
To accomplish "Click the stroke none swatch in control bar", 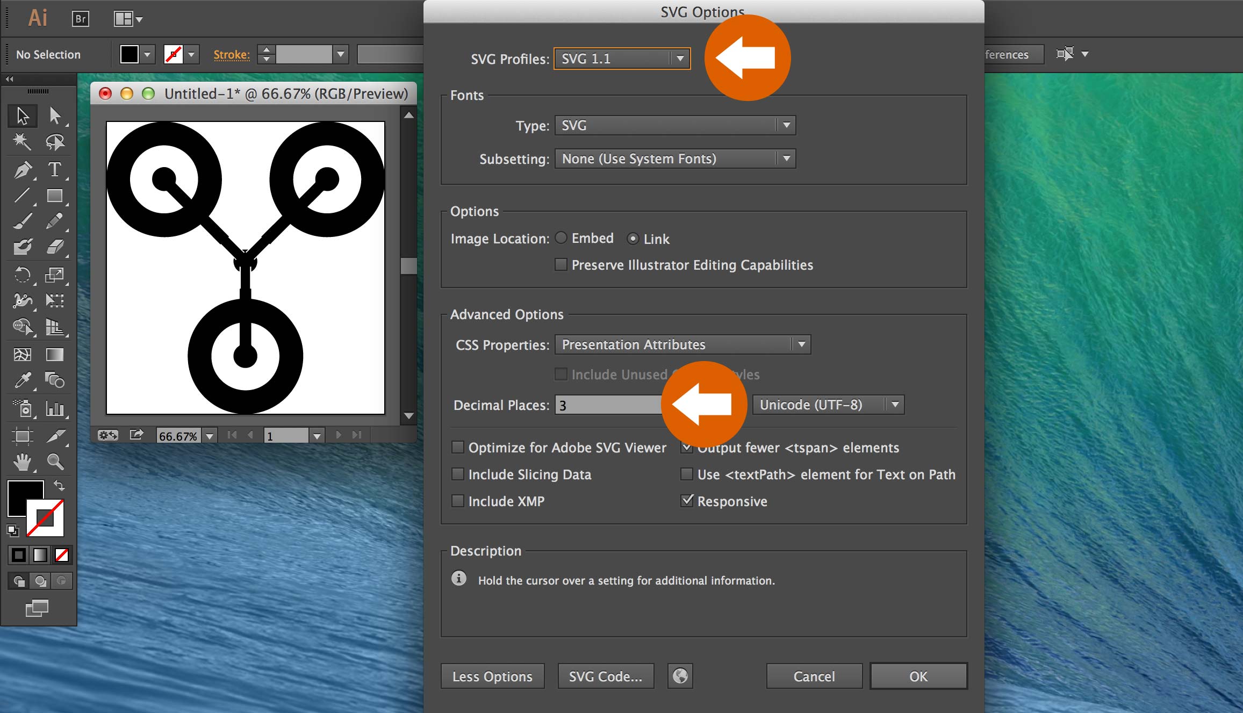I will pos(174,54).
